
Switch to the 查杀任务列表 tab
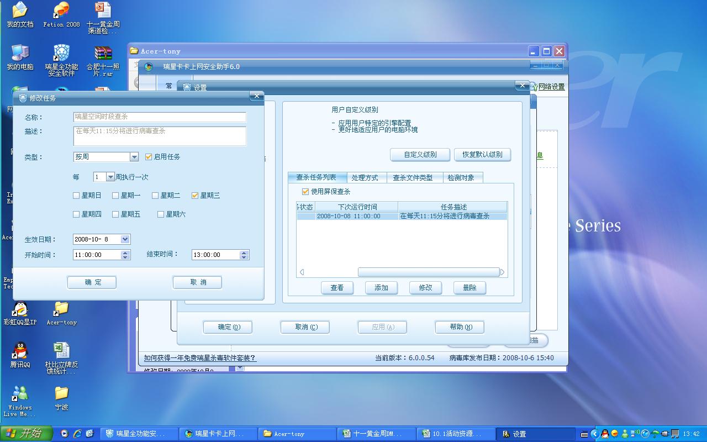[317, 177]
